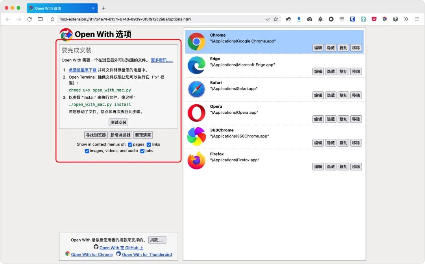Click the 整理清單 button
The width and height of the screenshot is (425, 264).
pos(143,135)
